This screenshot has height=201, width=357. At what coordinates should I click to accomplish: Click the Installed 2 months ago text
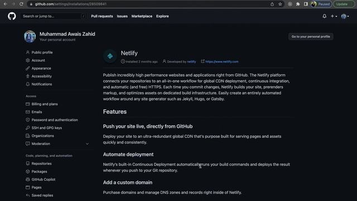point(141,61)
